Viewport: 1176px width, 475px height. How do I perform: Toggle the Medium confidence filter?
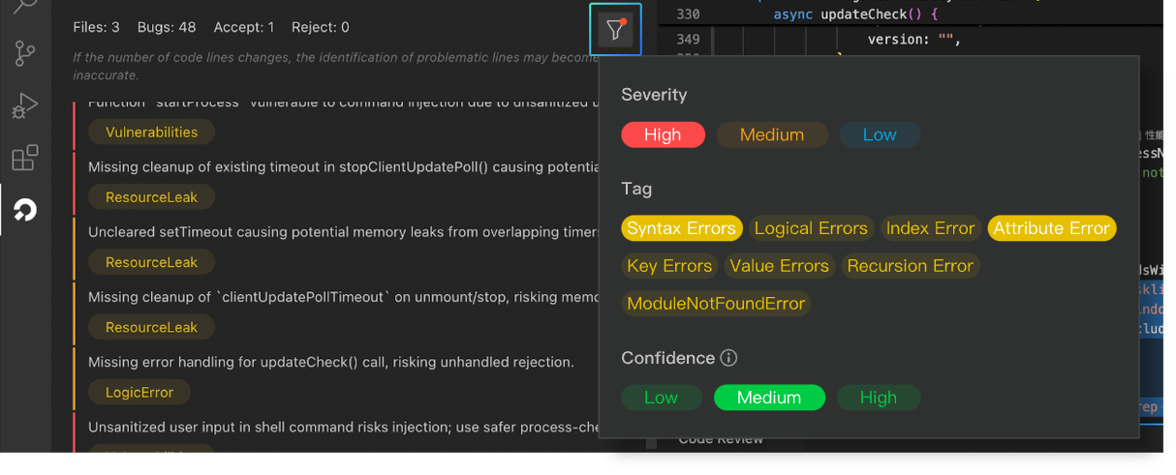point(769,398)
